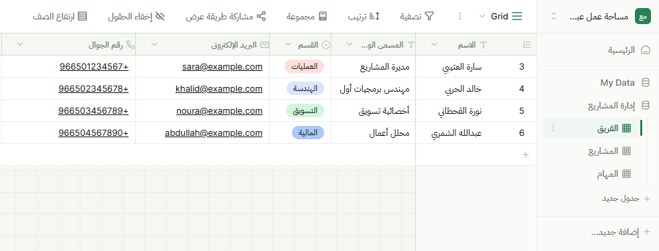Image resolution: width=659 pixels, height=251 pixels.
Task: Open the مجموعة group-by menu
Action: tap(307, 16)
